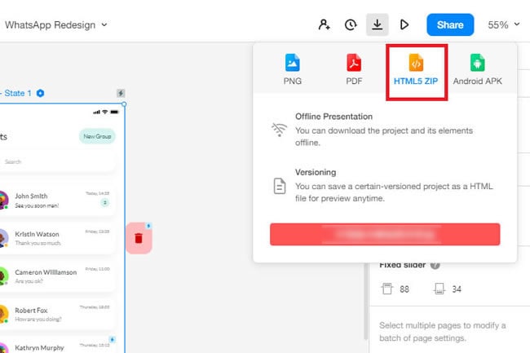Click the Offline Presentation heading
This screenshot has height=353, width=530.
click(333, 117)
